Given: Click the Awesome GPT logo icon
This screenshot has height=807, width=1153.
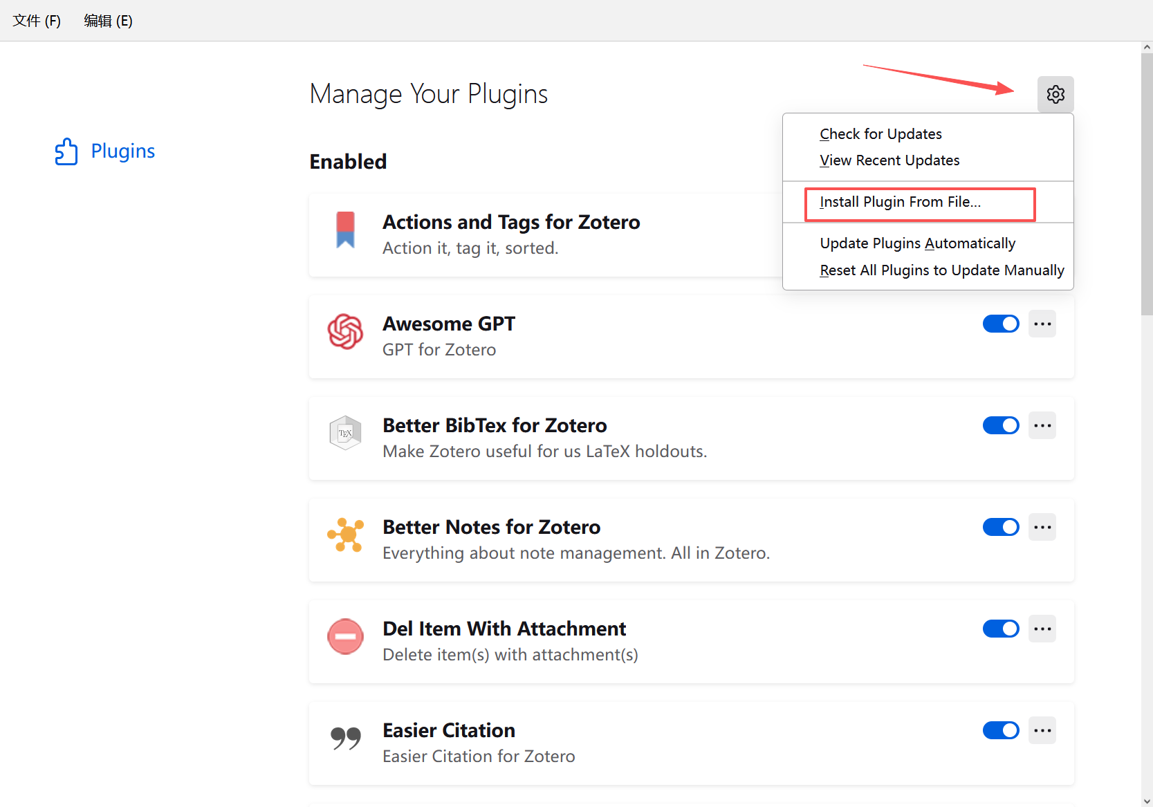Looking at the screenshot, I should 345,331.
